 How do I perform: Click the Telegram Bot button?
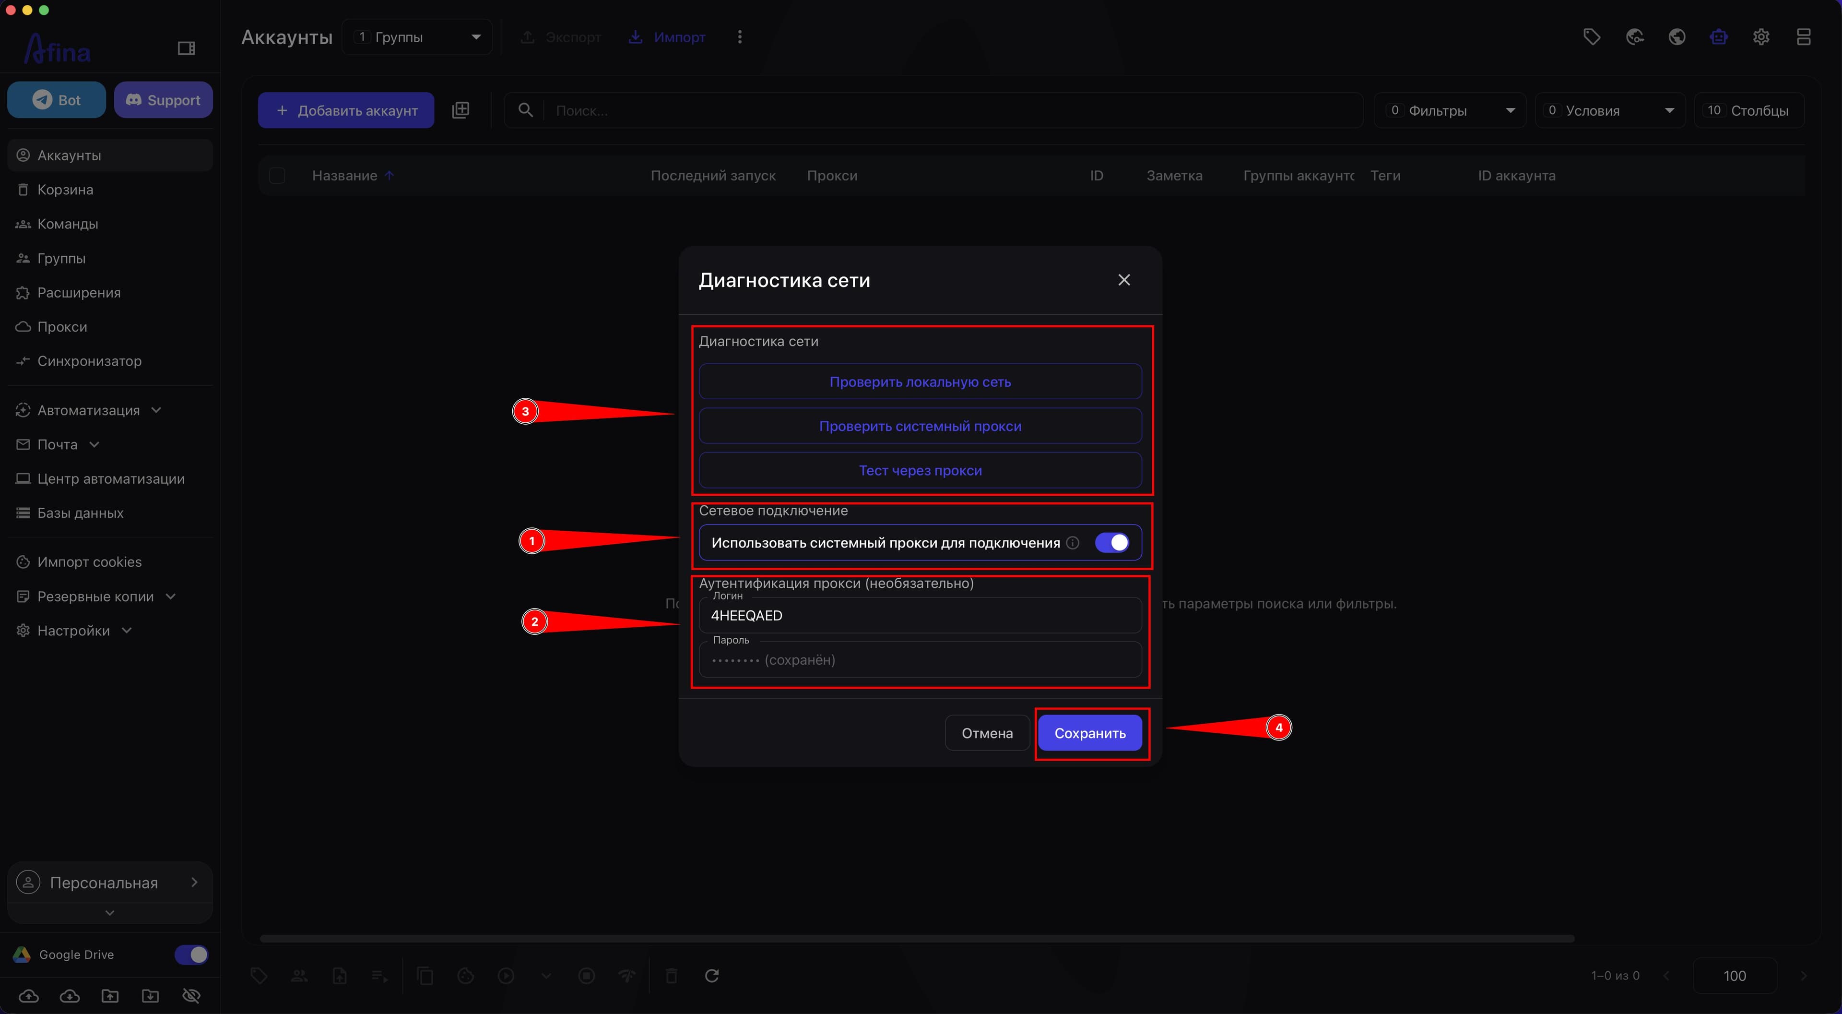point(57,100)
